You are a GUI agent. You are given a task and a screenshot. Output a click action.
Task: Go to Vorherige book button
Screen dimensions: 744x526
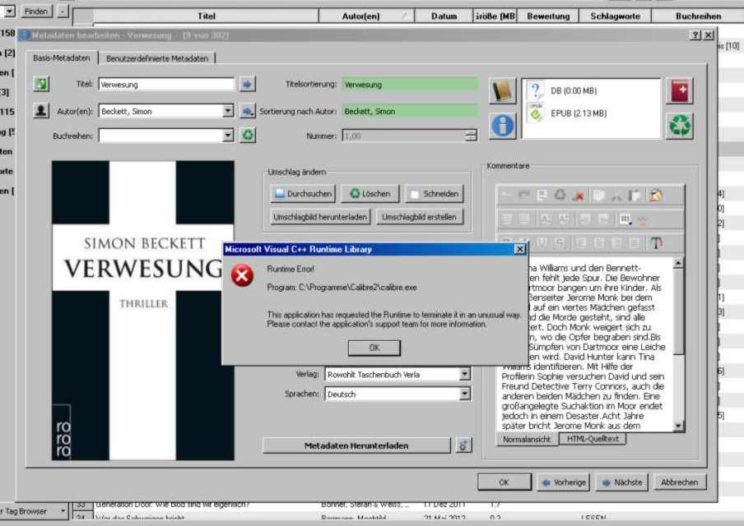[564, 482]
